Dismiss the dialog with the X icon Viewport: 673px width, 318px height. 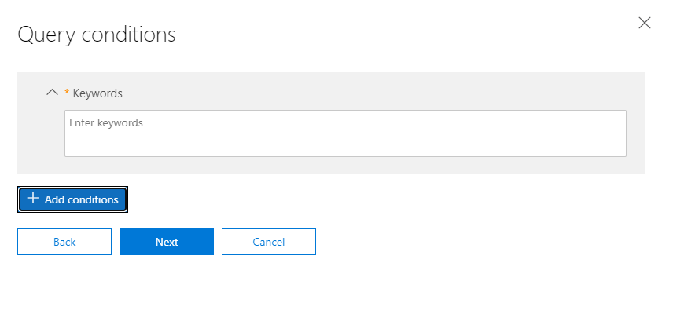point(645,23)
